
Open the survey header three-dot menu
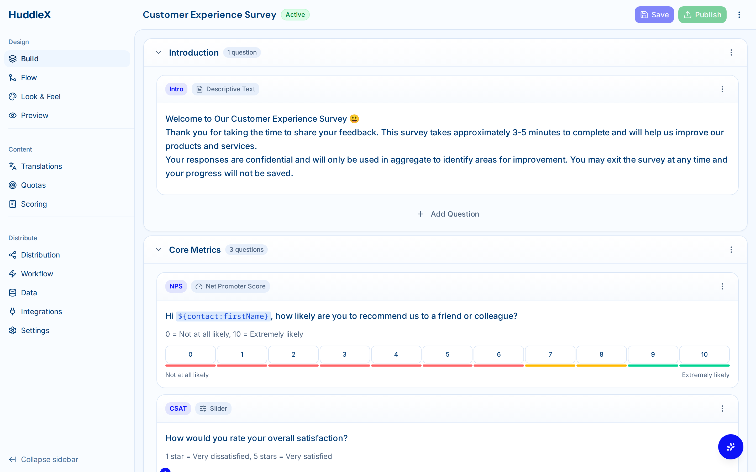(739, 15)
